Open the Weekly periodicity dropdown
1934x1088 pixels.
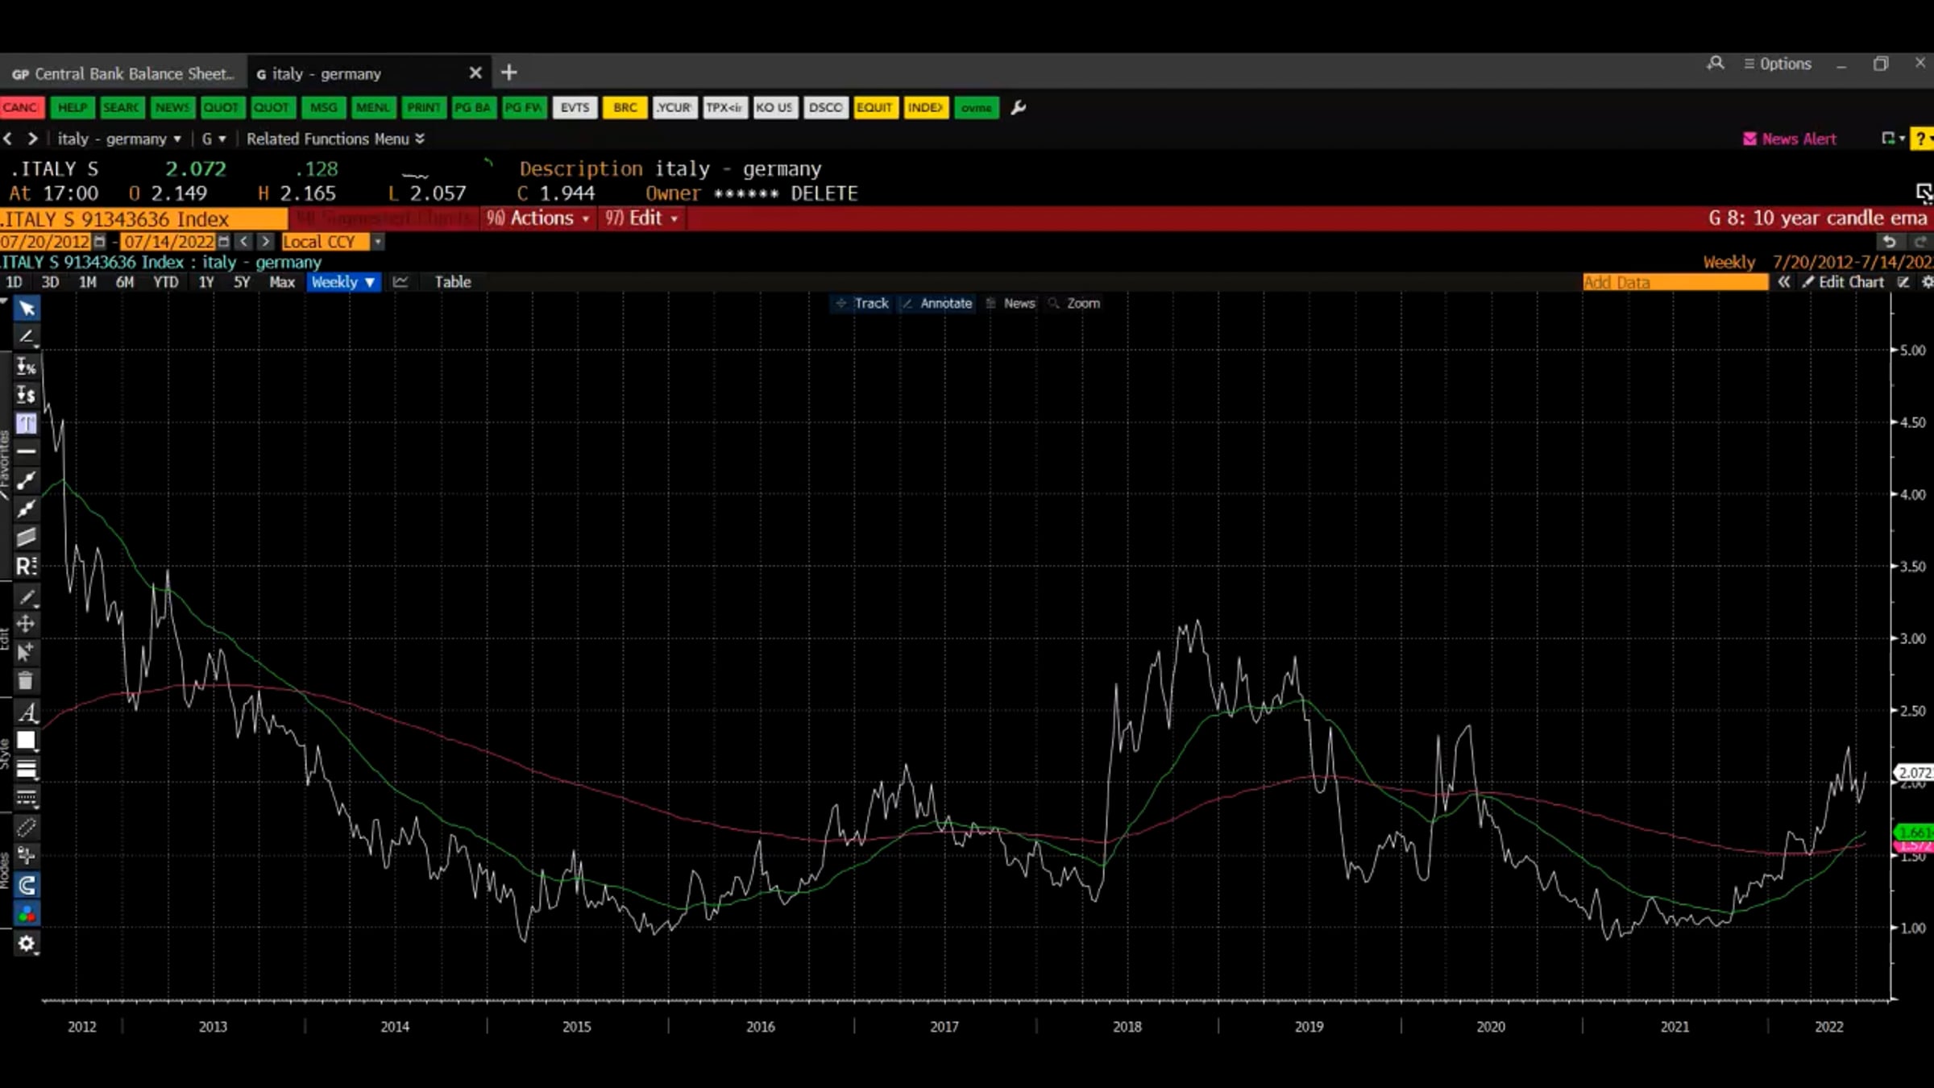coord(343,282)
